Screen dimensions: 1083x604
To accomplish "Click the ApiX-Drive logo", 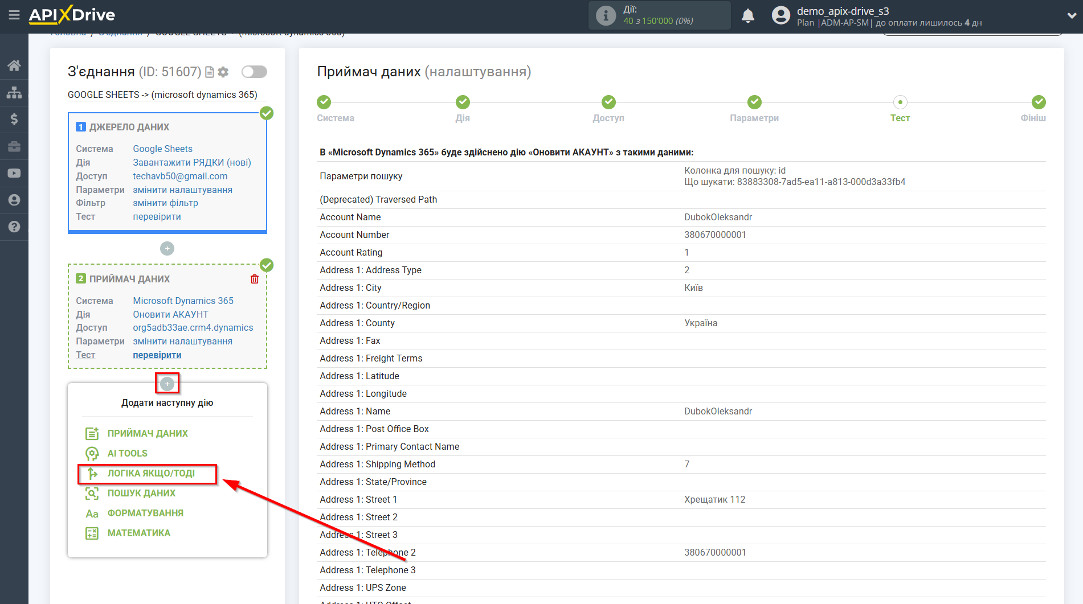I will [x=72, y=15].
